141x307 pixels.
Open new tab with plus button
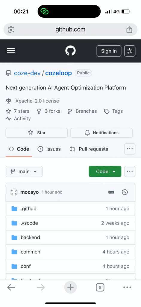[70, 288]
